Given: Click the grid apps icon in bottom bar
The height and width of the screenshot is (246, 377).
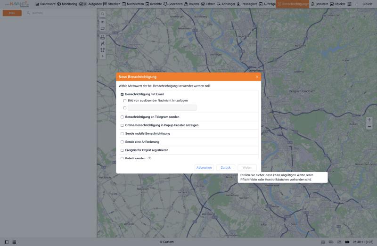Looking at the screenshot, I should 14,242.
